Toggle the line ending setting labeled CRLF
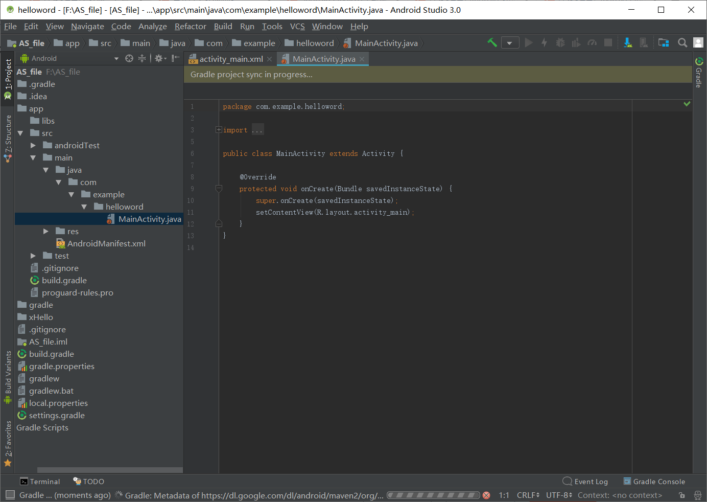The width and height of the screenshot is (707, 502). (525, 495)
